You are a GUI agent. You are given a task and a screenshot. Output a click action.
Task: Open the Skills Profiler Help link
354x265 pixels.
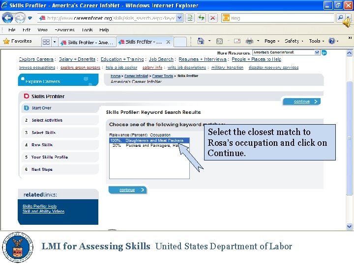[39, 206]
